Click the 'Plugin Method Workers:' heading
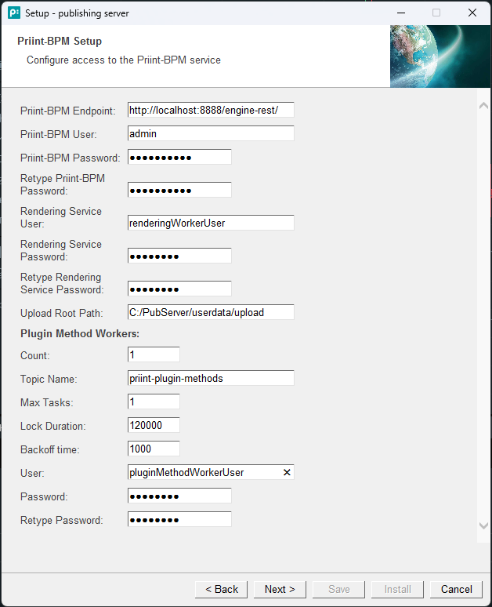The height and width of the screenshot is (607, 492). coord(80,334)
